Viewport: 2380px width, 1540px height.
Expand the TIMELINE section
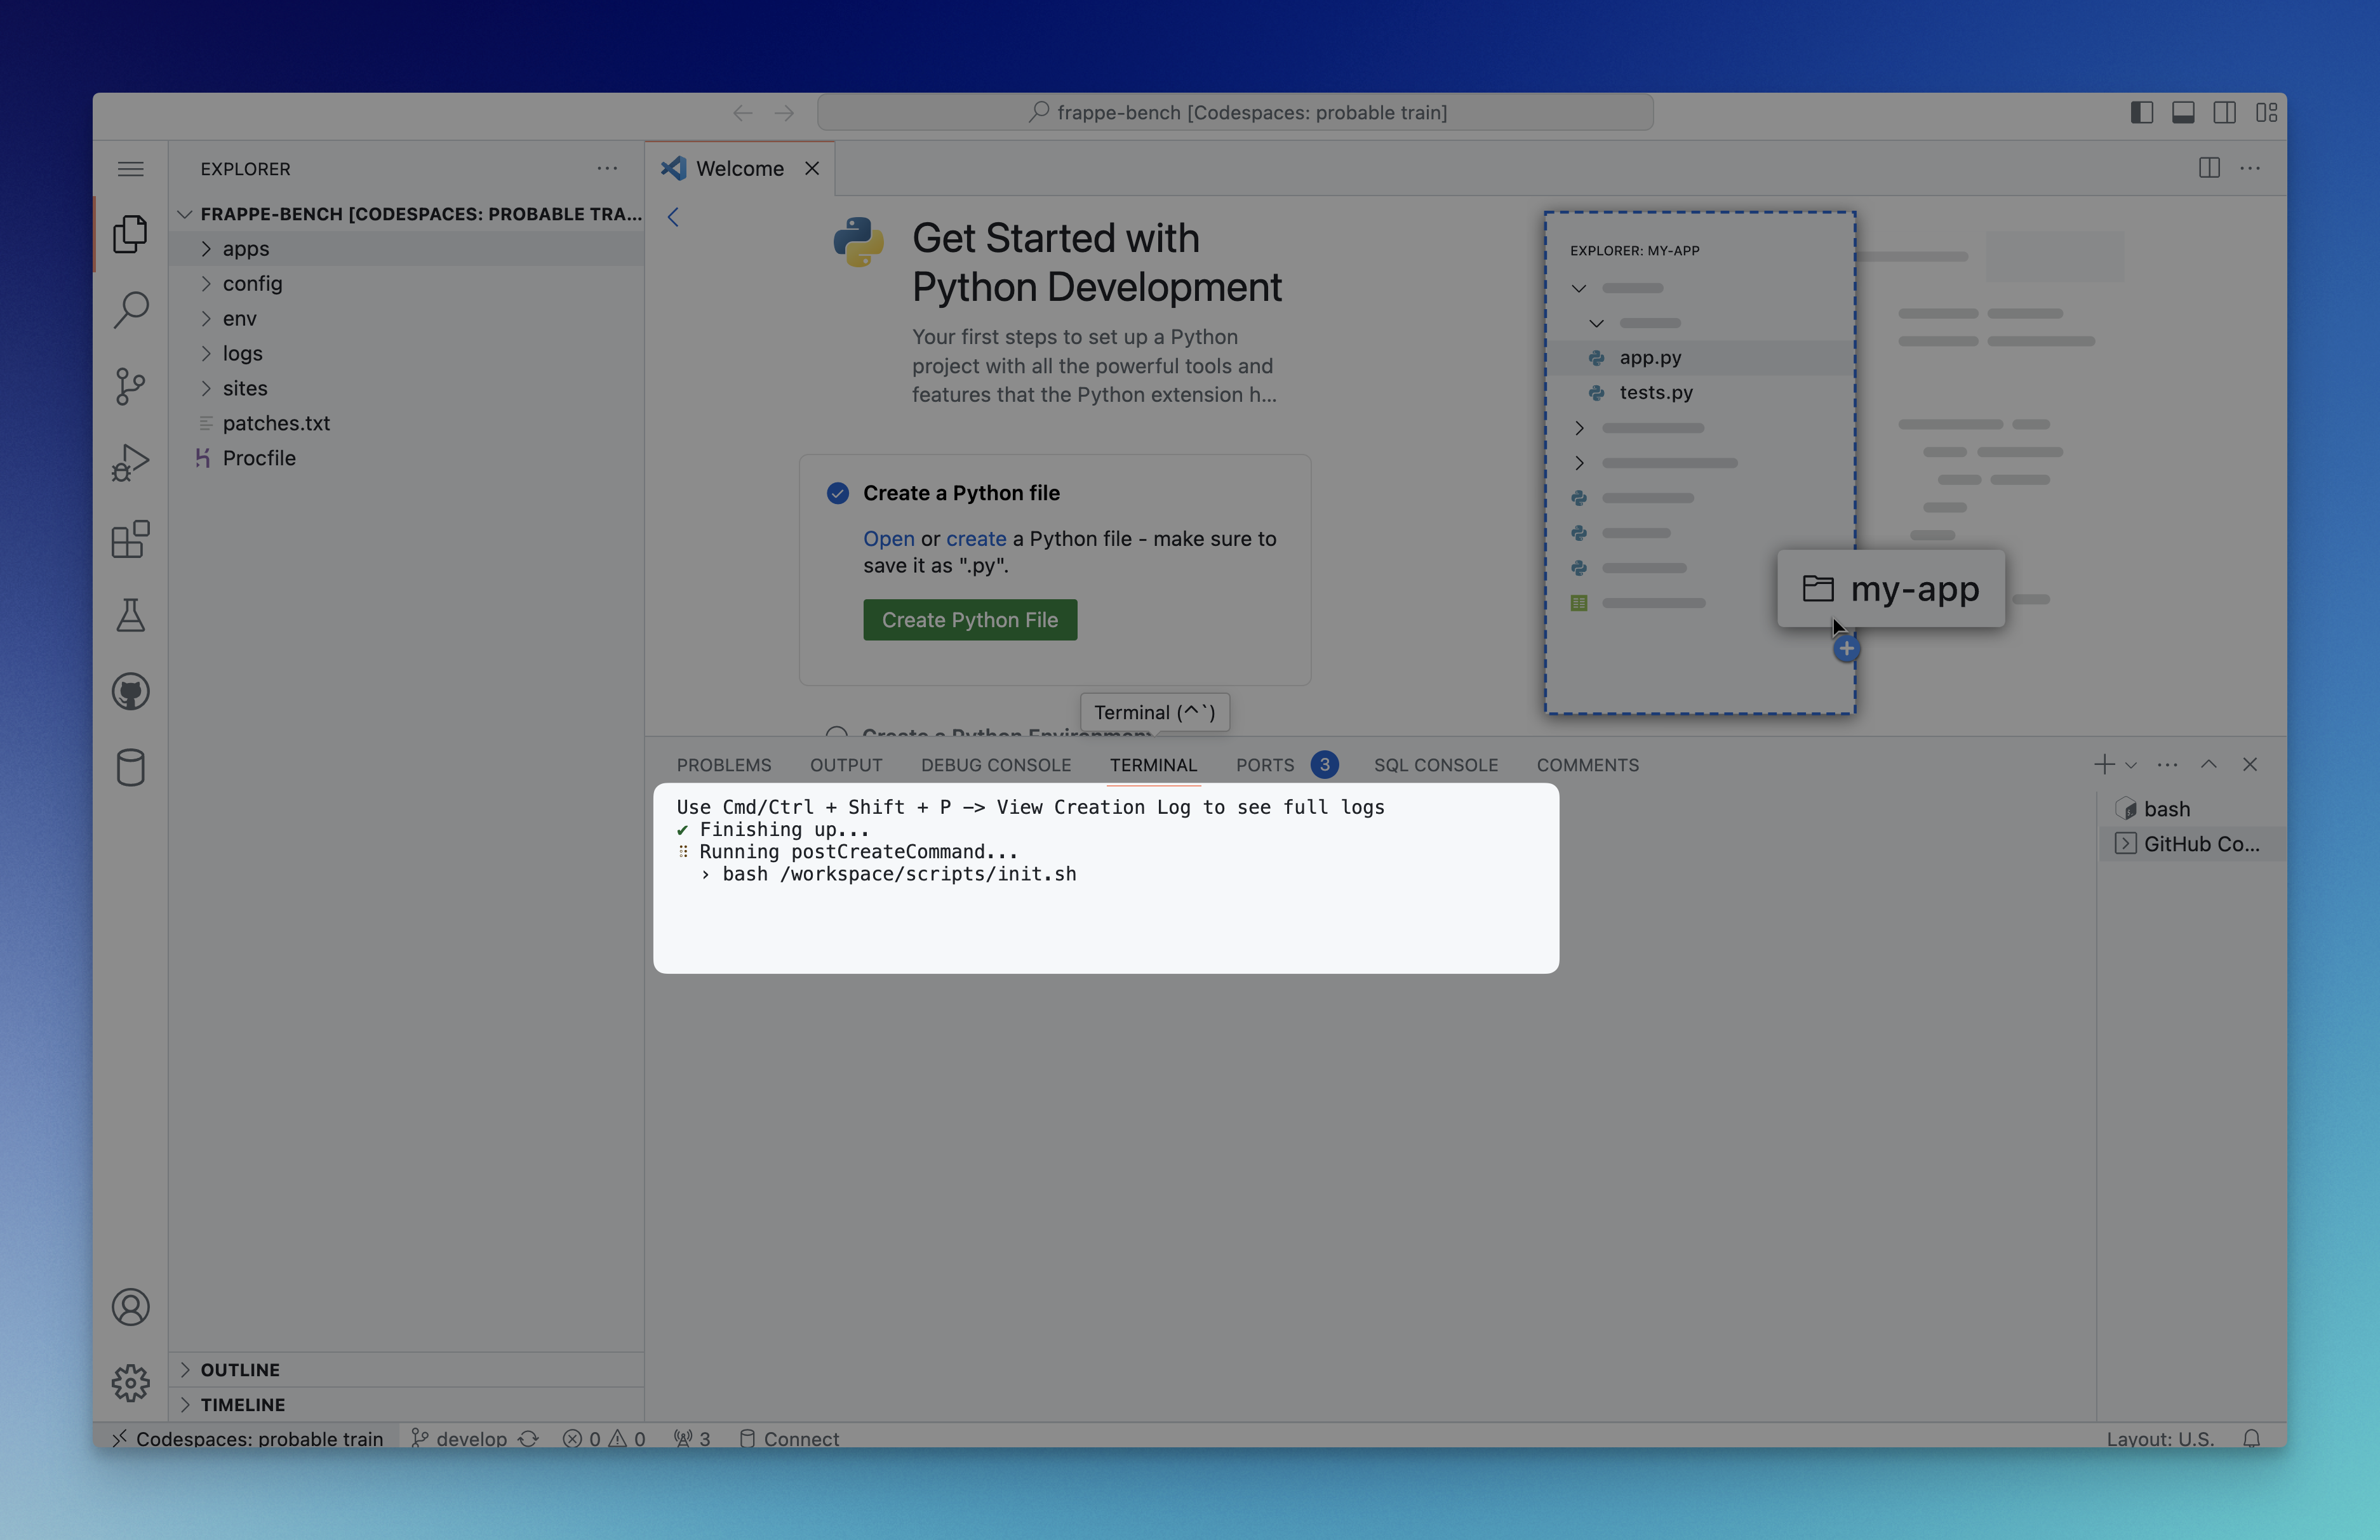pyautogui.click(x=406, y=1405)
